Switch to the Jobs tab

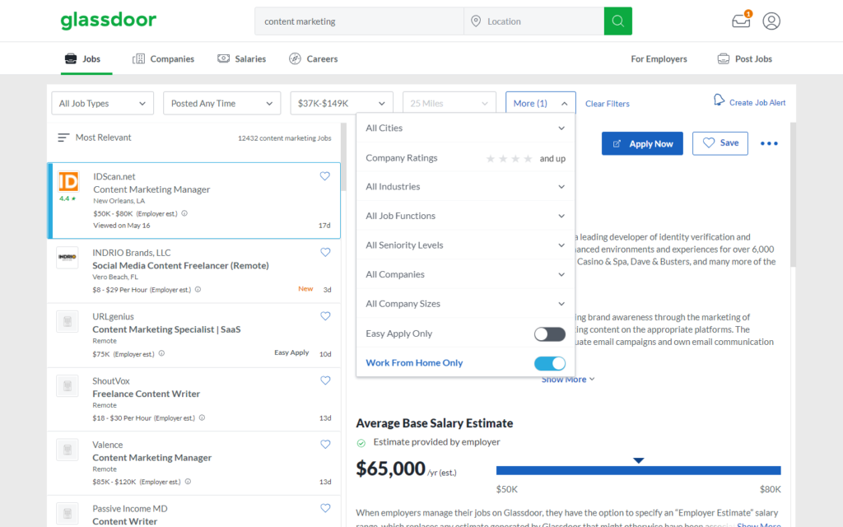83,58
